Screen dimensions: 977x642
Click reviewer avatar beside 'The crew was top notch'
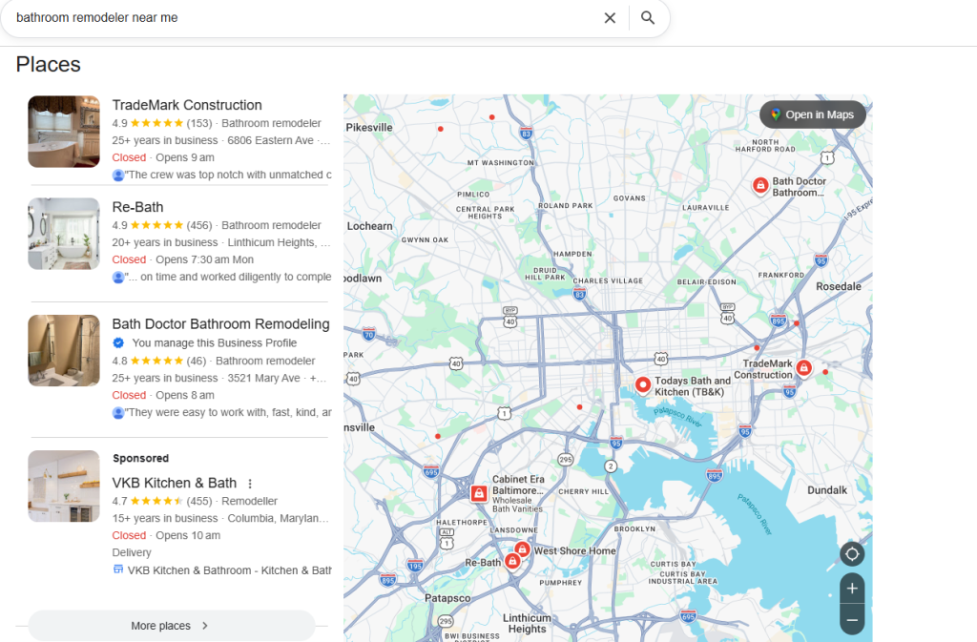pyautogui.click(x=117, y=175)
